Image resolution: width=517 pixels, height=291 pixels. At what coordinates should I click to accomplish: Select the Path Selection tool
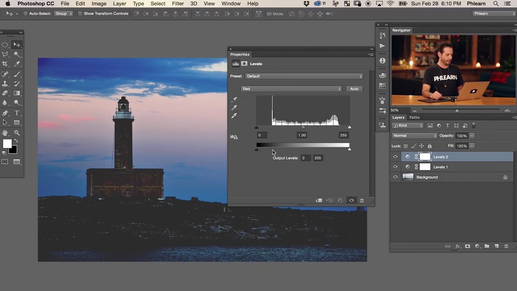coord(5,122)
